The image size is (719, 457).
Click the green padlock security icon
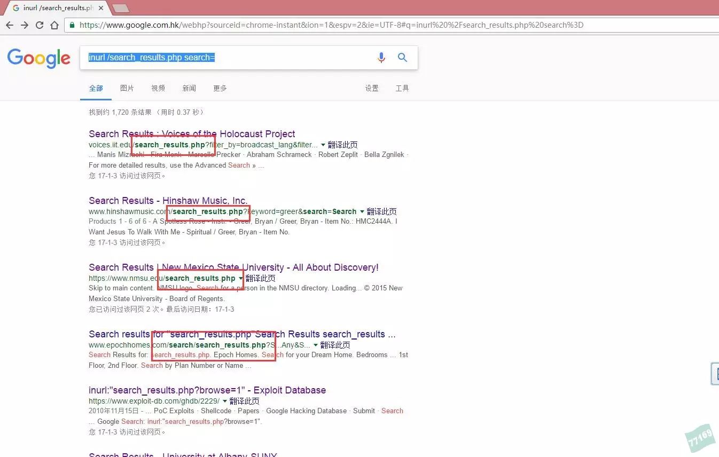click(x=72, y=25)
